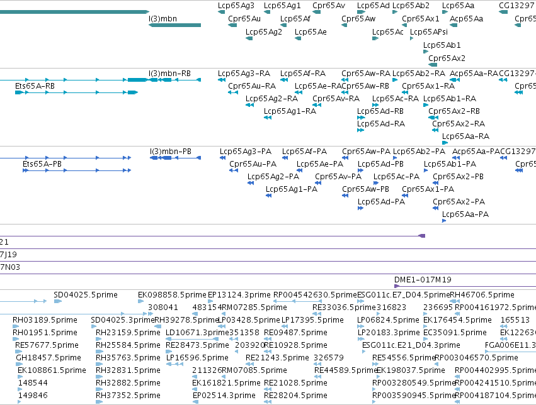Viewport: 536px width, 405px height.
Task: Click the Lcp65Ac gene label
Action: click(x=387, y=32)
